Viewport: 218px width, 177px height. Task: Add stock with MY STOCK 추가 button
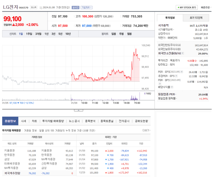point(187,8)
